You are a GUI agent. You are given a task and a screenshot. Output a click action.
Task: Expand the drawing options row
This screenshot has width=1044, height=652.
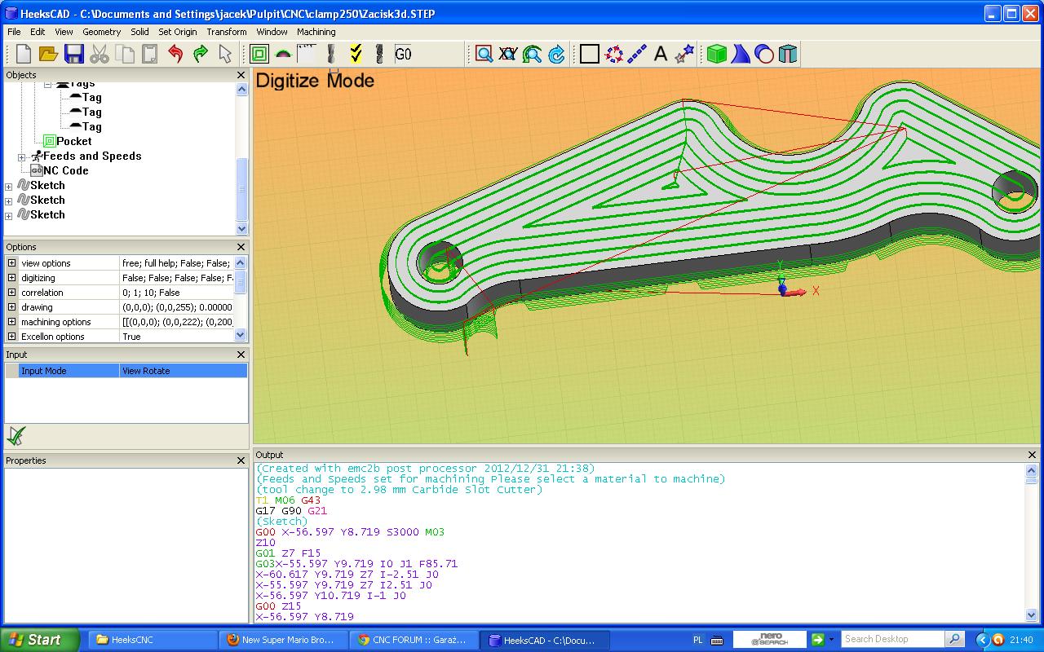(11, 307)
